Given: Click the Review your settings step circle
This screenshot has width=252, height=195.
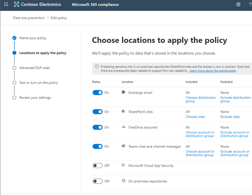Looking at the screenshot, I should [x=14, y=98].
